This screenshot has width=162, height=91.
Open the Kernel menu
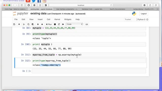pos(57,19)
